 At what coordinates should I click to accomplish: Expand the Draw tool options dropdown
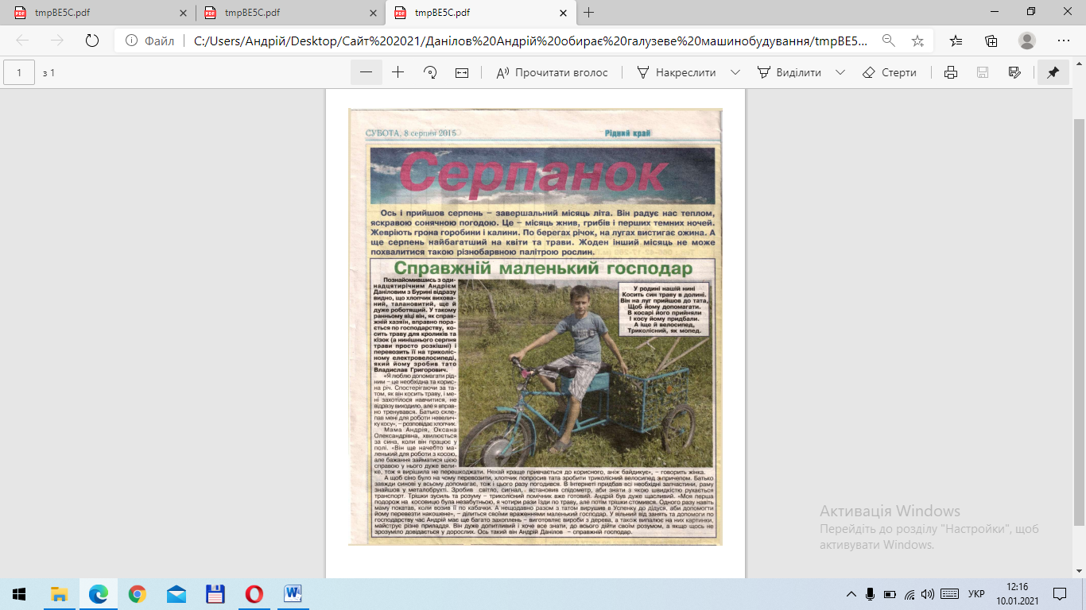(735, 72)
